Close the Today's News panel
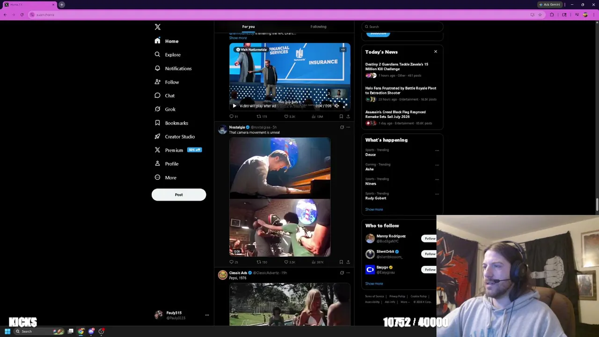599x337 pixels. (436, 51)
